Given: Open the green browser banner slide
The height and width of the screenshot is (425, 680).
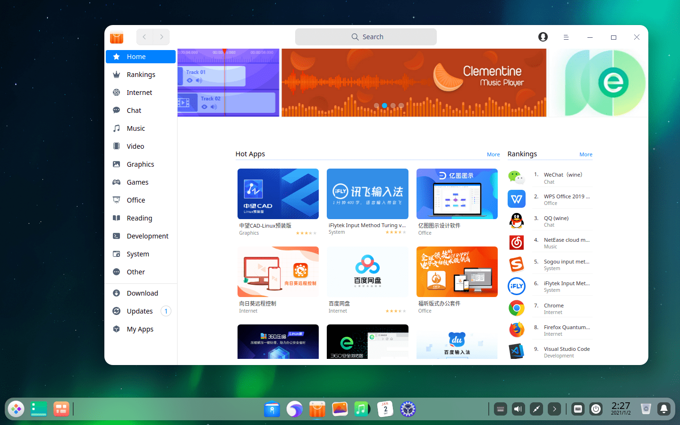Looking at the screenshot, I should (598, 83).
